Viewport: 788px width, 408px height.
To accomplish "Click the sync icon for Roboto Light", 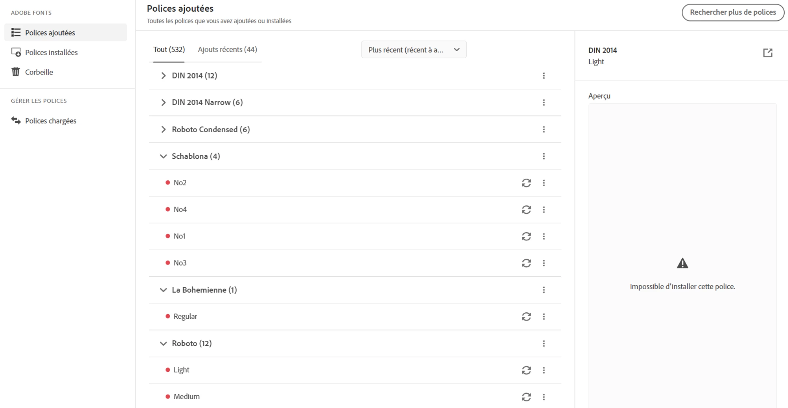I will tap(526, 370).
